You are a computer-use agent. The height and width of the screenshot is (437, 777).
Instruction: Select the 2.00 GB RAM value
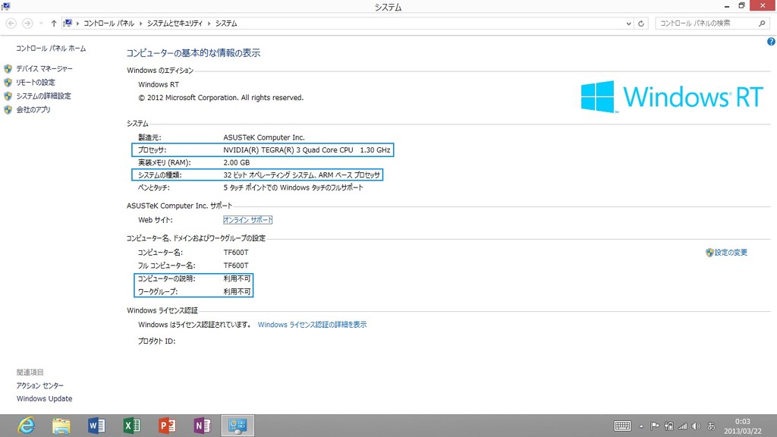point(237,162)
